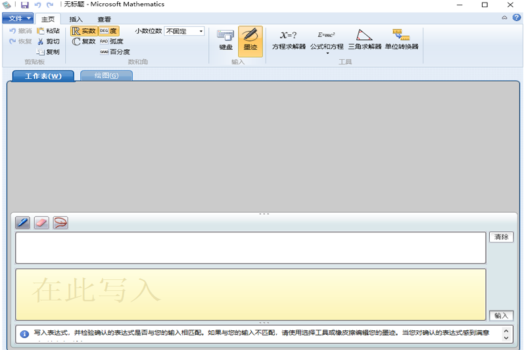Click the white recognized expression preview box
This screenshot has height=350, width=526.
click(251, 248)
